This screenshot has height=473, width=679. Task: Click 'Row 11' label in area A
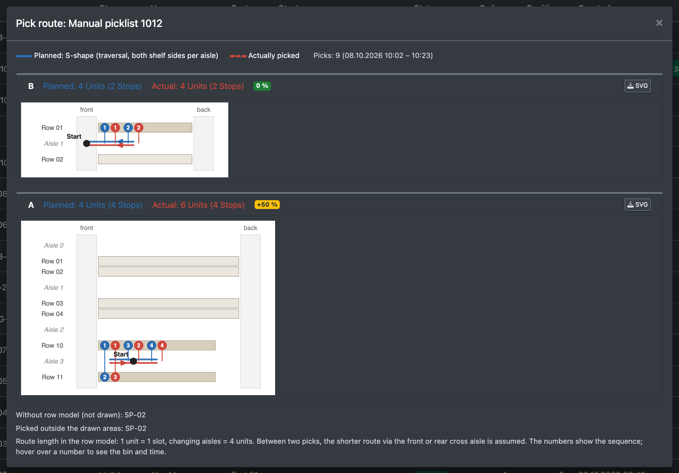pos(52,377)
